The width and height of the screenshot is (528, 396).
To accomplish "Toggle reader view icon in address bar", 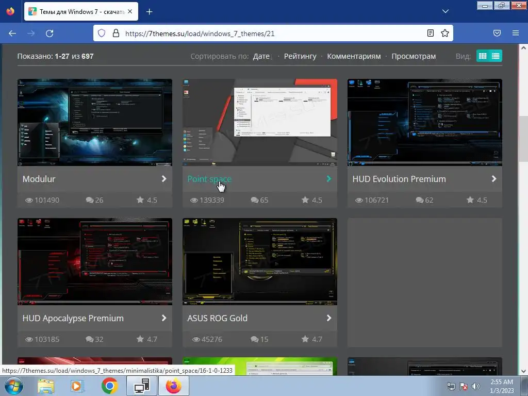I will (x=431, y=33).
